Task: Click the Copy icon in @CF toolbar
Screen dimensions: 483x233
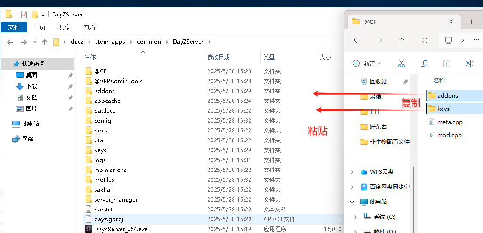Action: click(x=424, y=63)
